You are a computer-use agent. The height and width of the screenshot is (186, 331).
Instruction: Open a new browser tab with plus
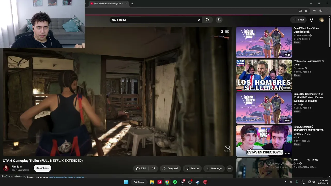click(x=132, y=4)
